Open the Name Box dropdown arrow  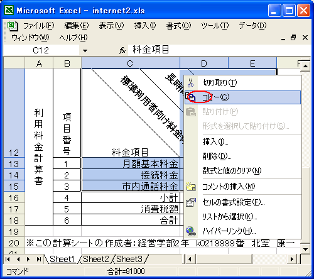pyautogui.click(x=85, y=50)
